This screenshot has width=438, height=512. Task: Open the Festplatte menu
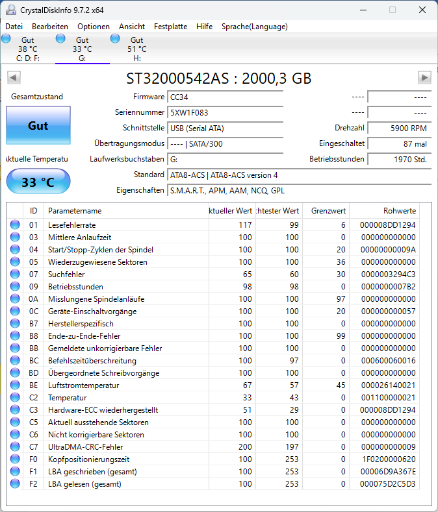(170, 27)
